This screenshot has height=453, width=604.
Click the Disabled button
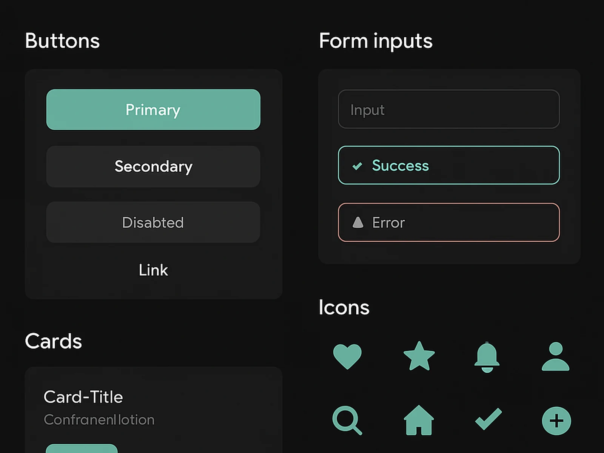pos(153,222)
